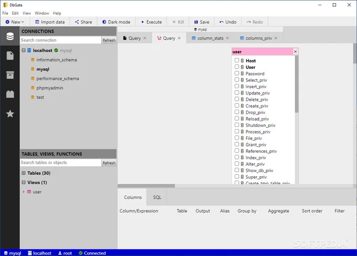Click the information_schema database icon
The image size is (357, 256).
[33, 60]
